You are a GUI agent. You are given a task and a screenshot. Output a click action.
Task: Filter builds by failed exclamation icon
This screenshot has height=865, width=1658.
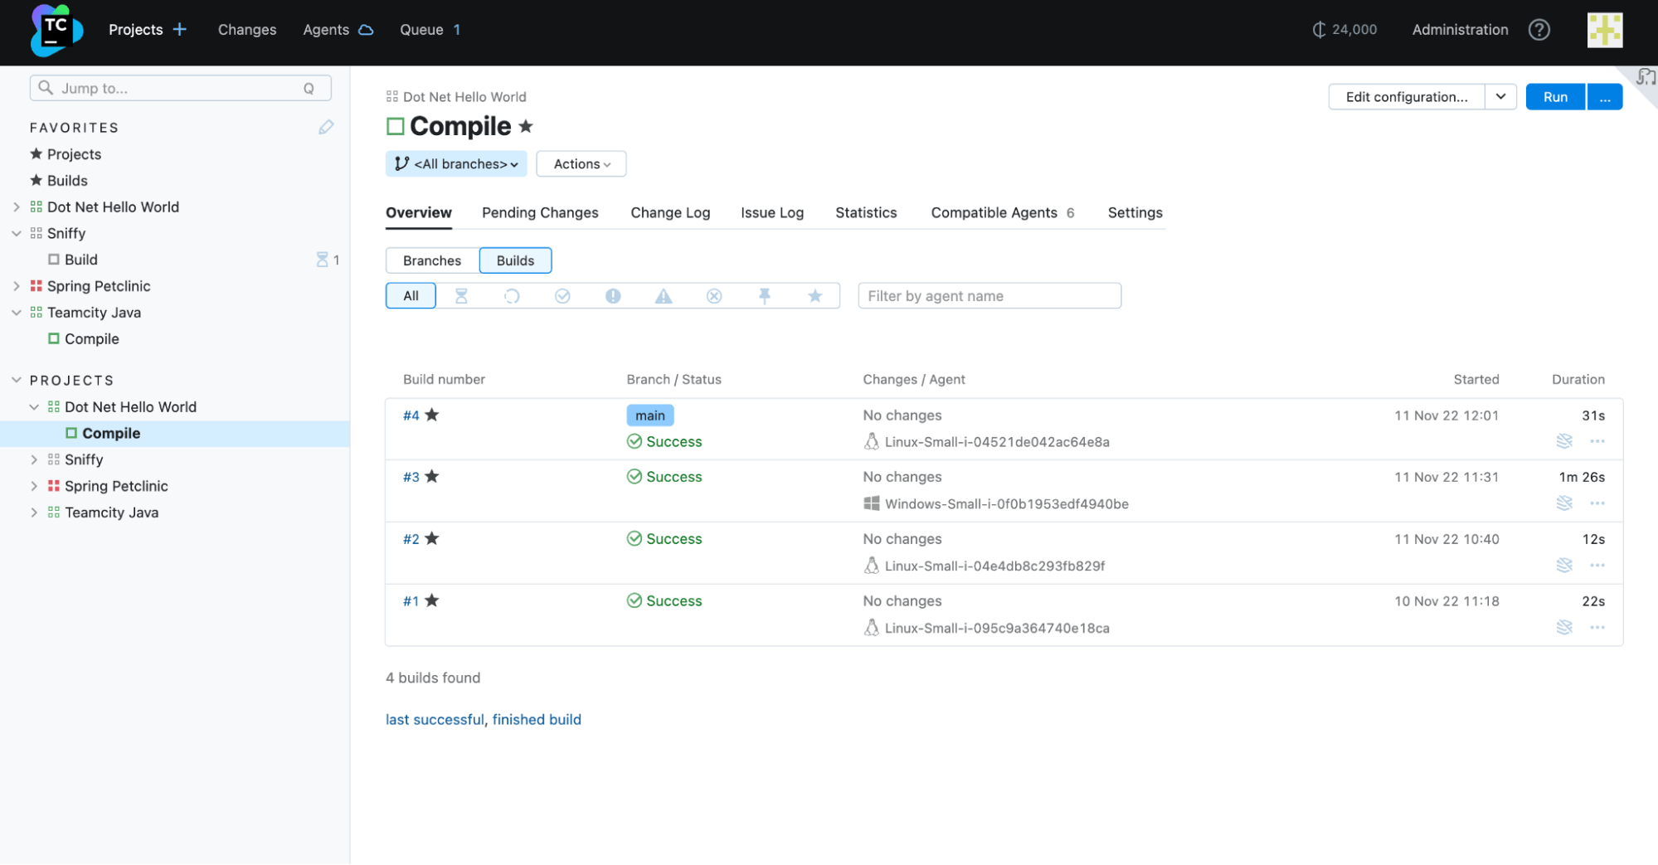tap(613, 296)
